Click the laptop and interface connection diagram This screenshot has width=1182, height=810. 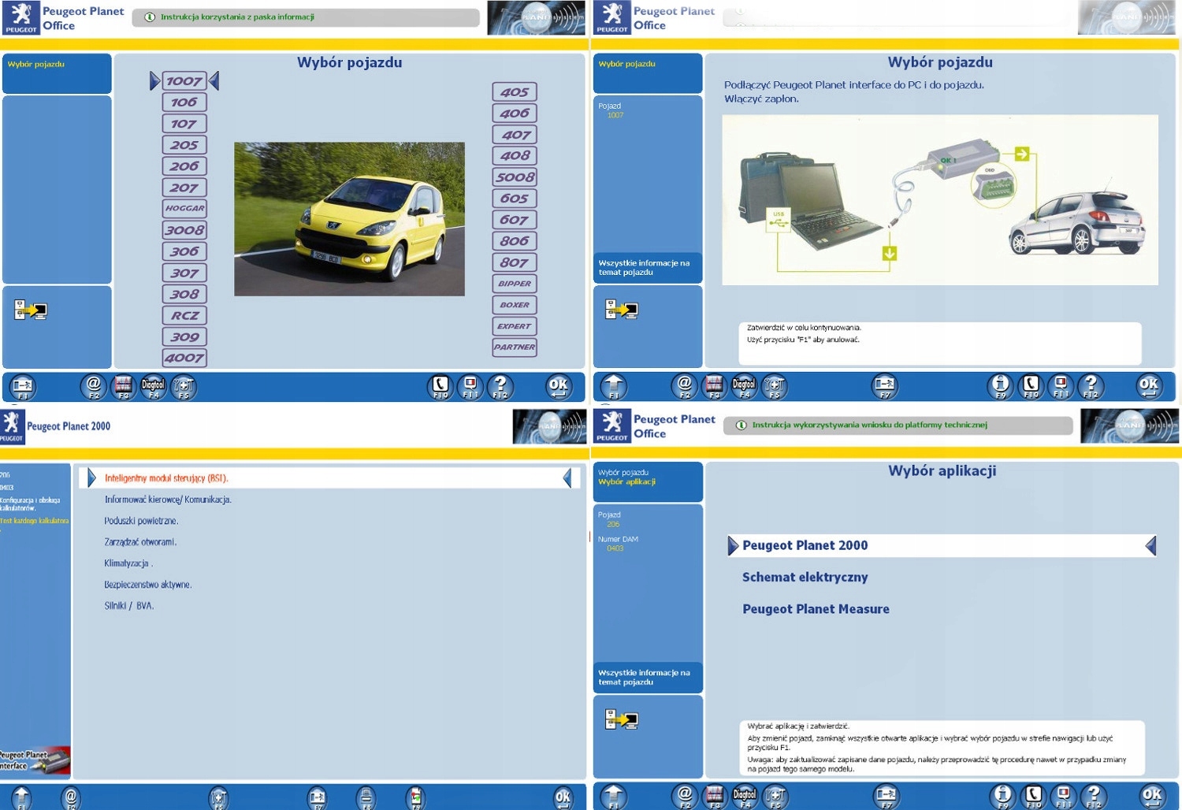940,200
